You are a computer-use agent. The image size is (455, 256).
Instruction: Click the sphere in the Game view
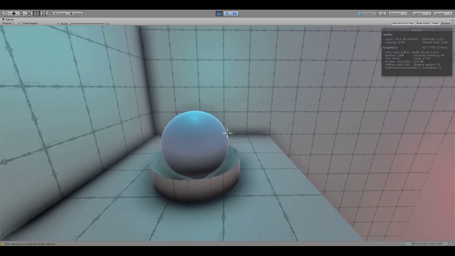click(x=194, y=144)
